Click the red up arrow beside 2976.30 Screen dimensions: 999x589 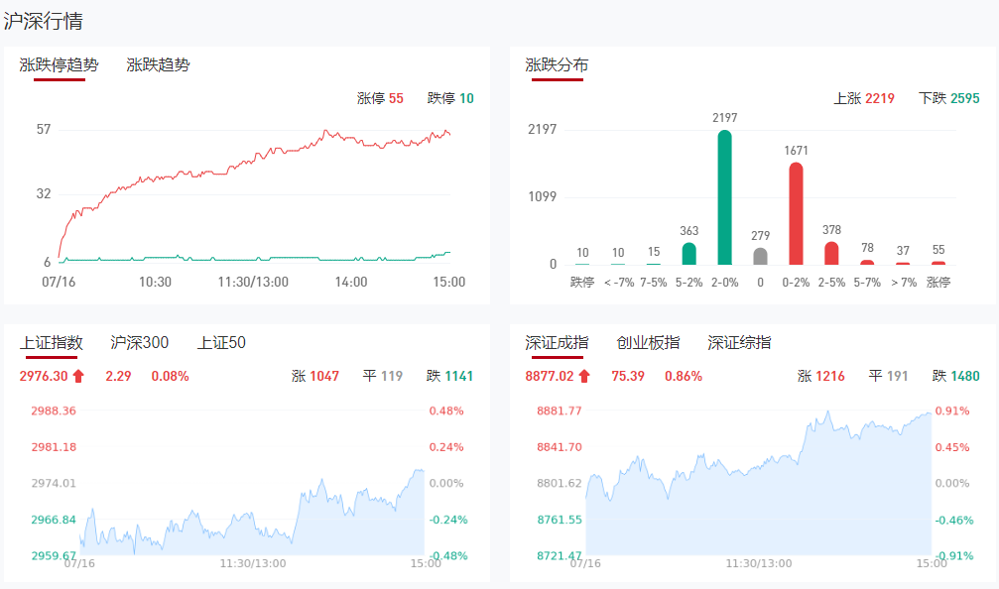coord(78,376)
